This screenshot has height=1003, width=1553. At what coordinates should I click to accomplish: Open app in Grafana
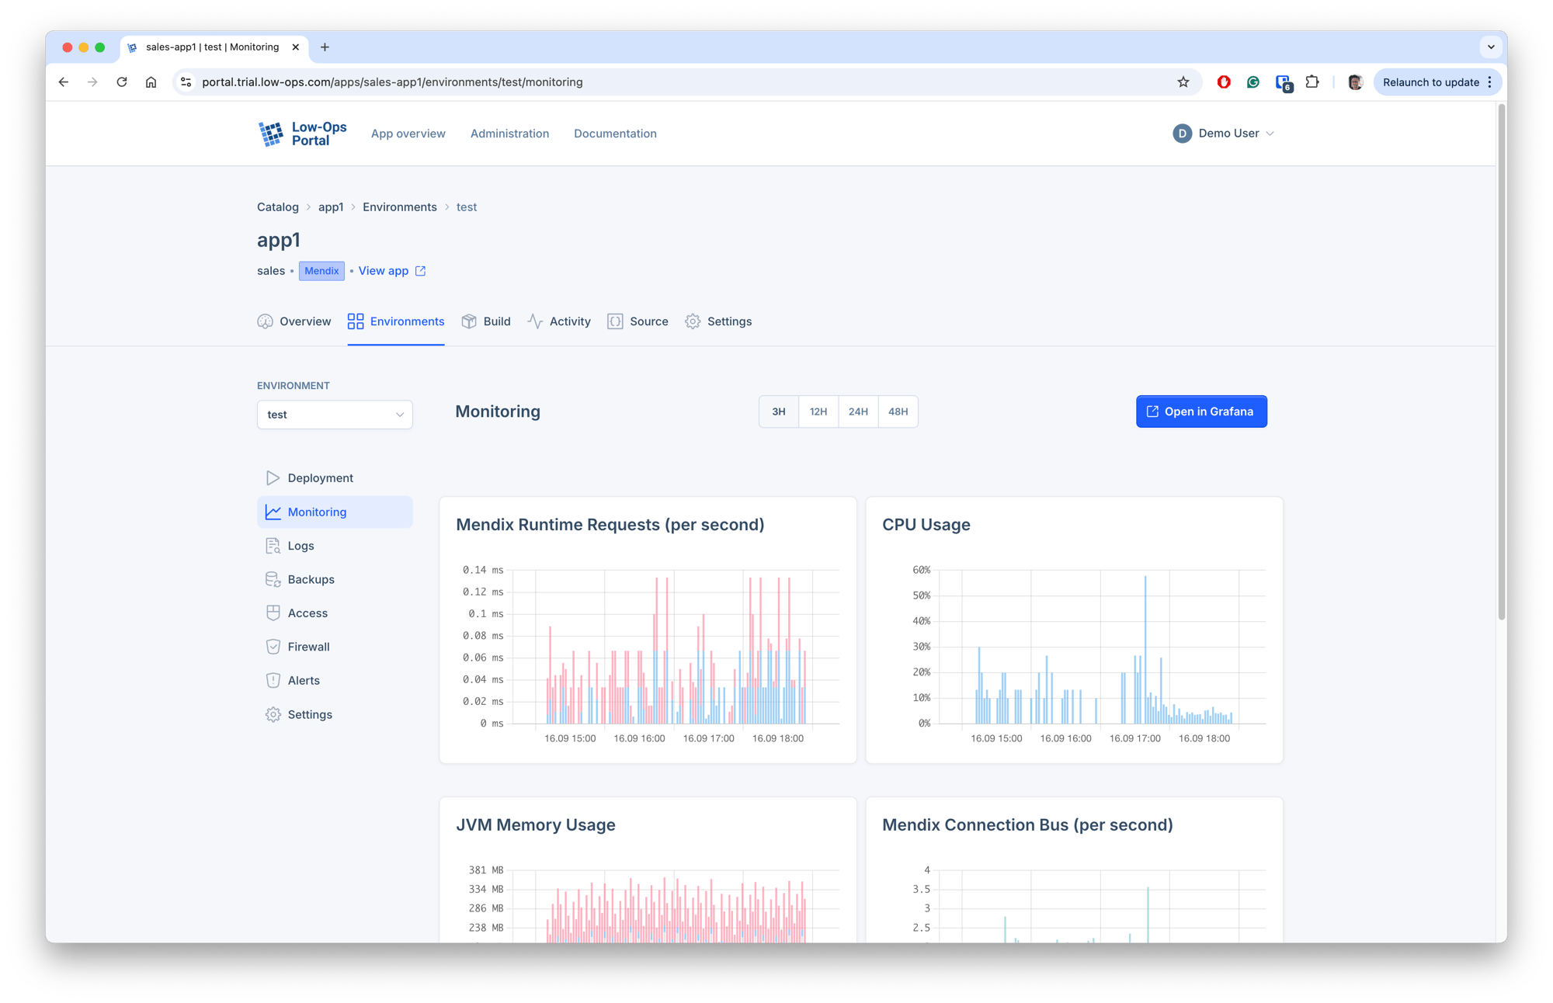point(1201,411)
